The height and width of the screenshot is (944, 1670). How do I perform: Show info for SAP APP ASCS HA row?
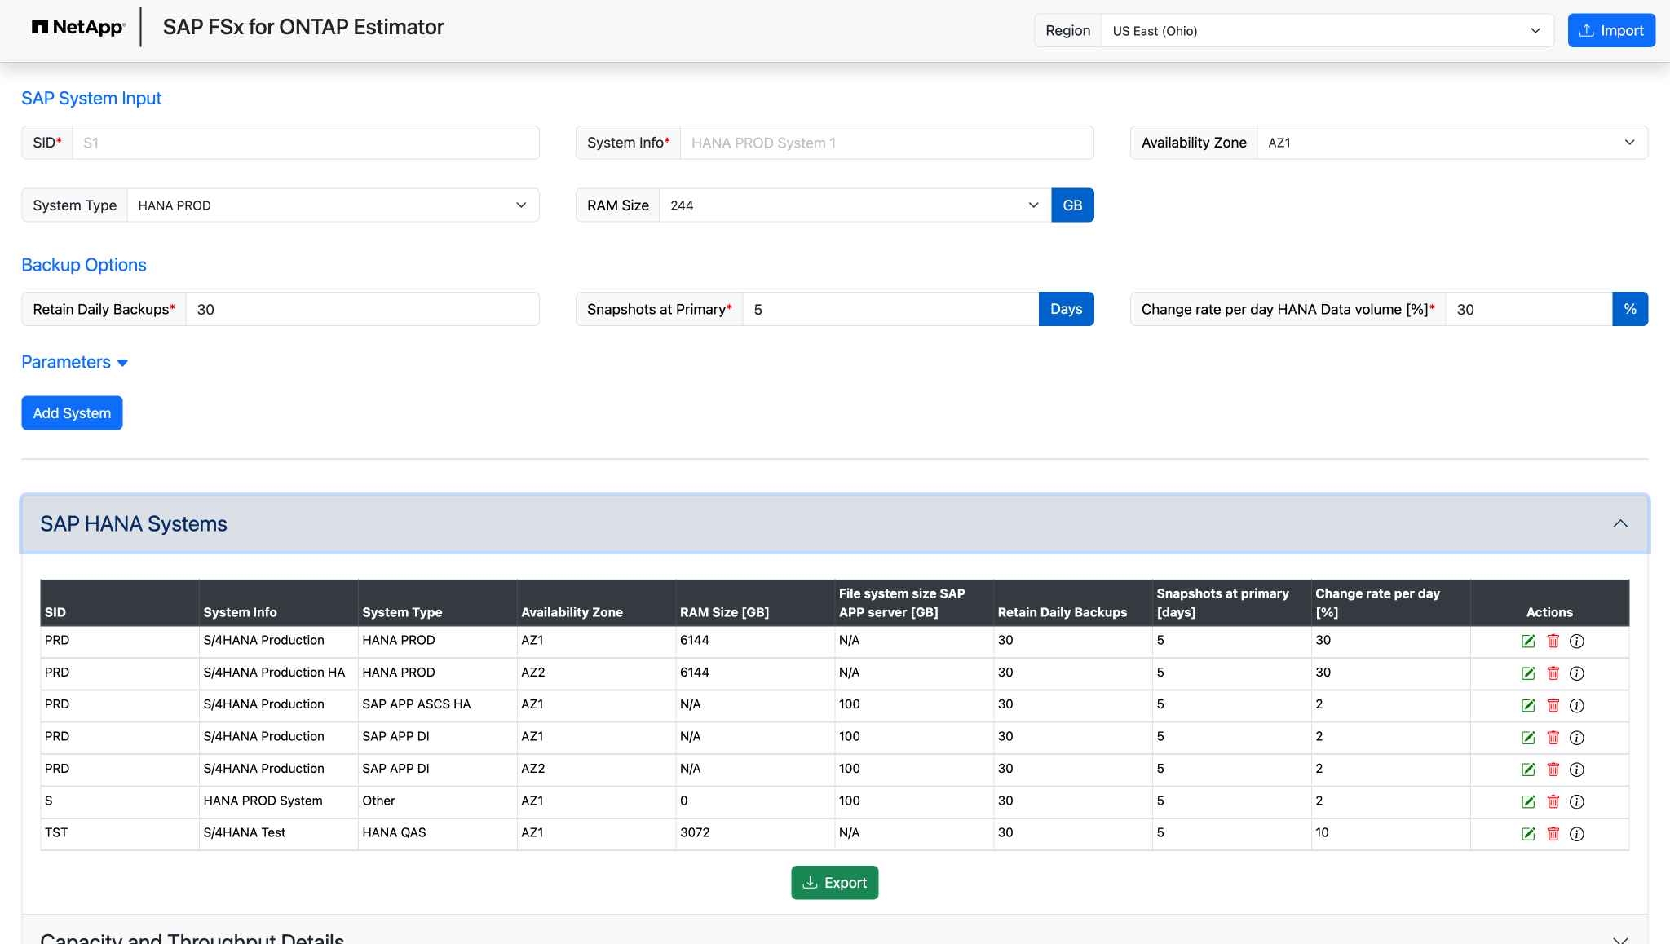tap(1577, 705)
